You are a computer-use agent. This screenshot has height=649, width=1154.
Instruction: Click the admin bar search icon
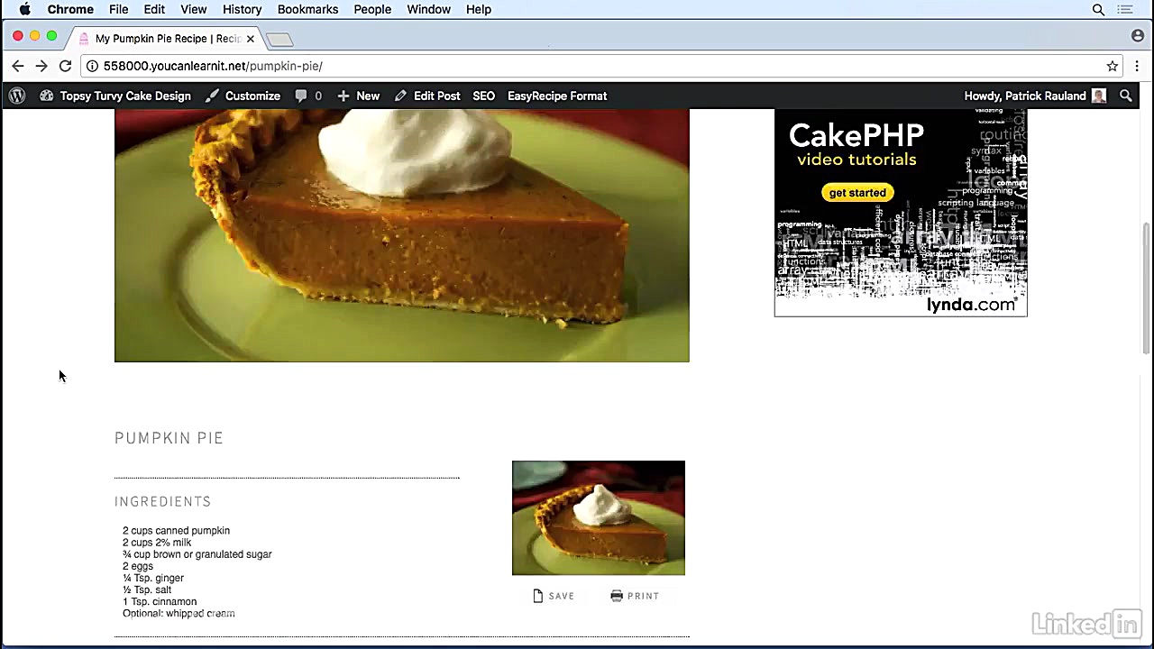[1126, 96]
